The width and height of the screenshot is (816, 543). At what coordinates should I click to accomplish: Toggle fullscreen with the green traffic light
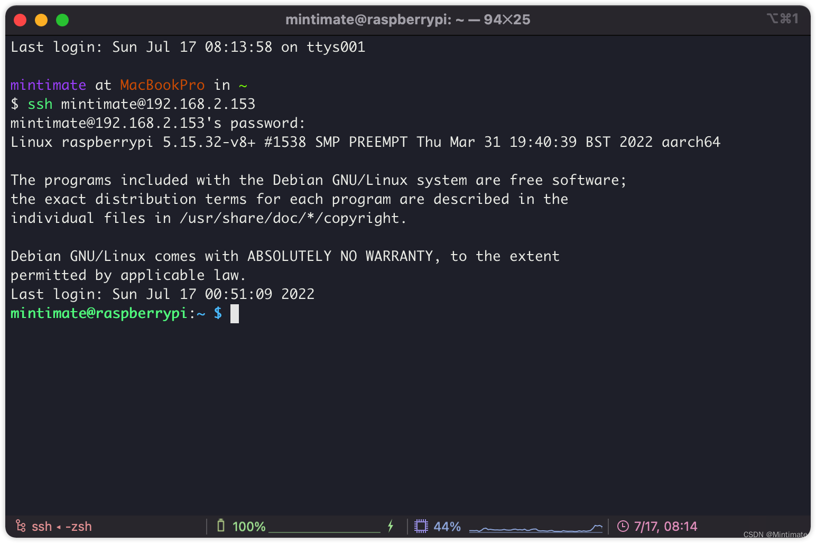coord(62,20)
